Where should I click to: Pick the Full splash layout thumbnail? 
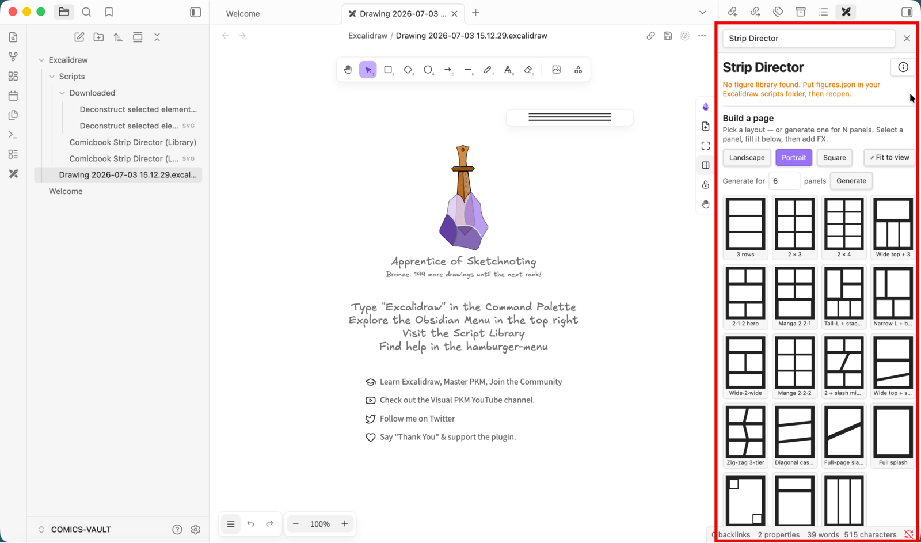(893, 436)
